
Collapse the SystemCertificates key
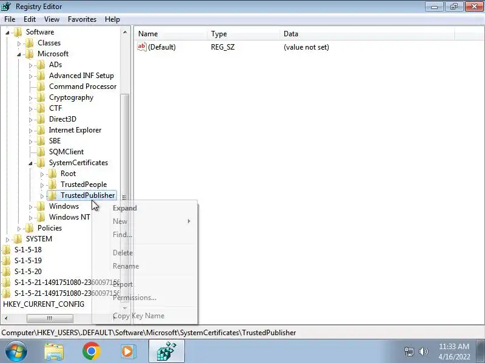pos(30,163)
